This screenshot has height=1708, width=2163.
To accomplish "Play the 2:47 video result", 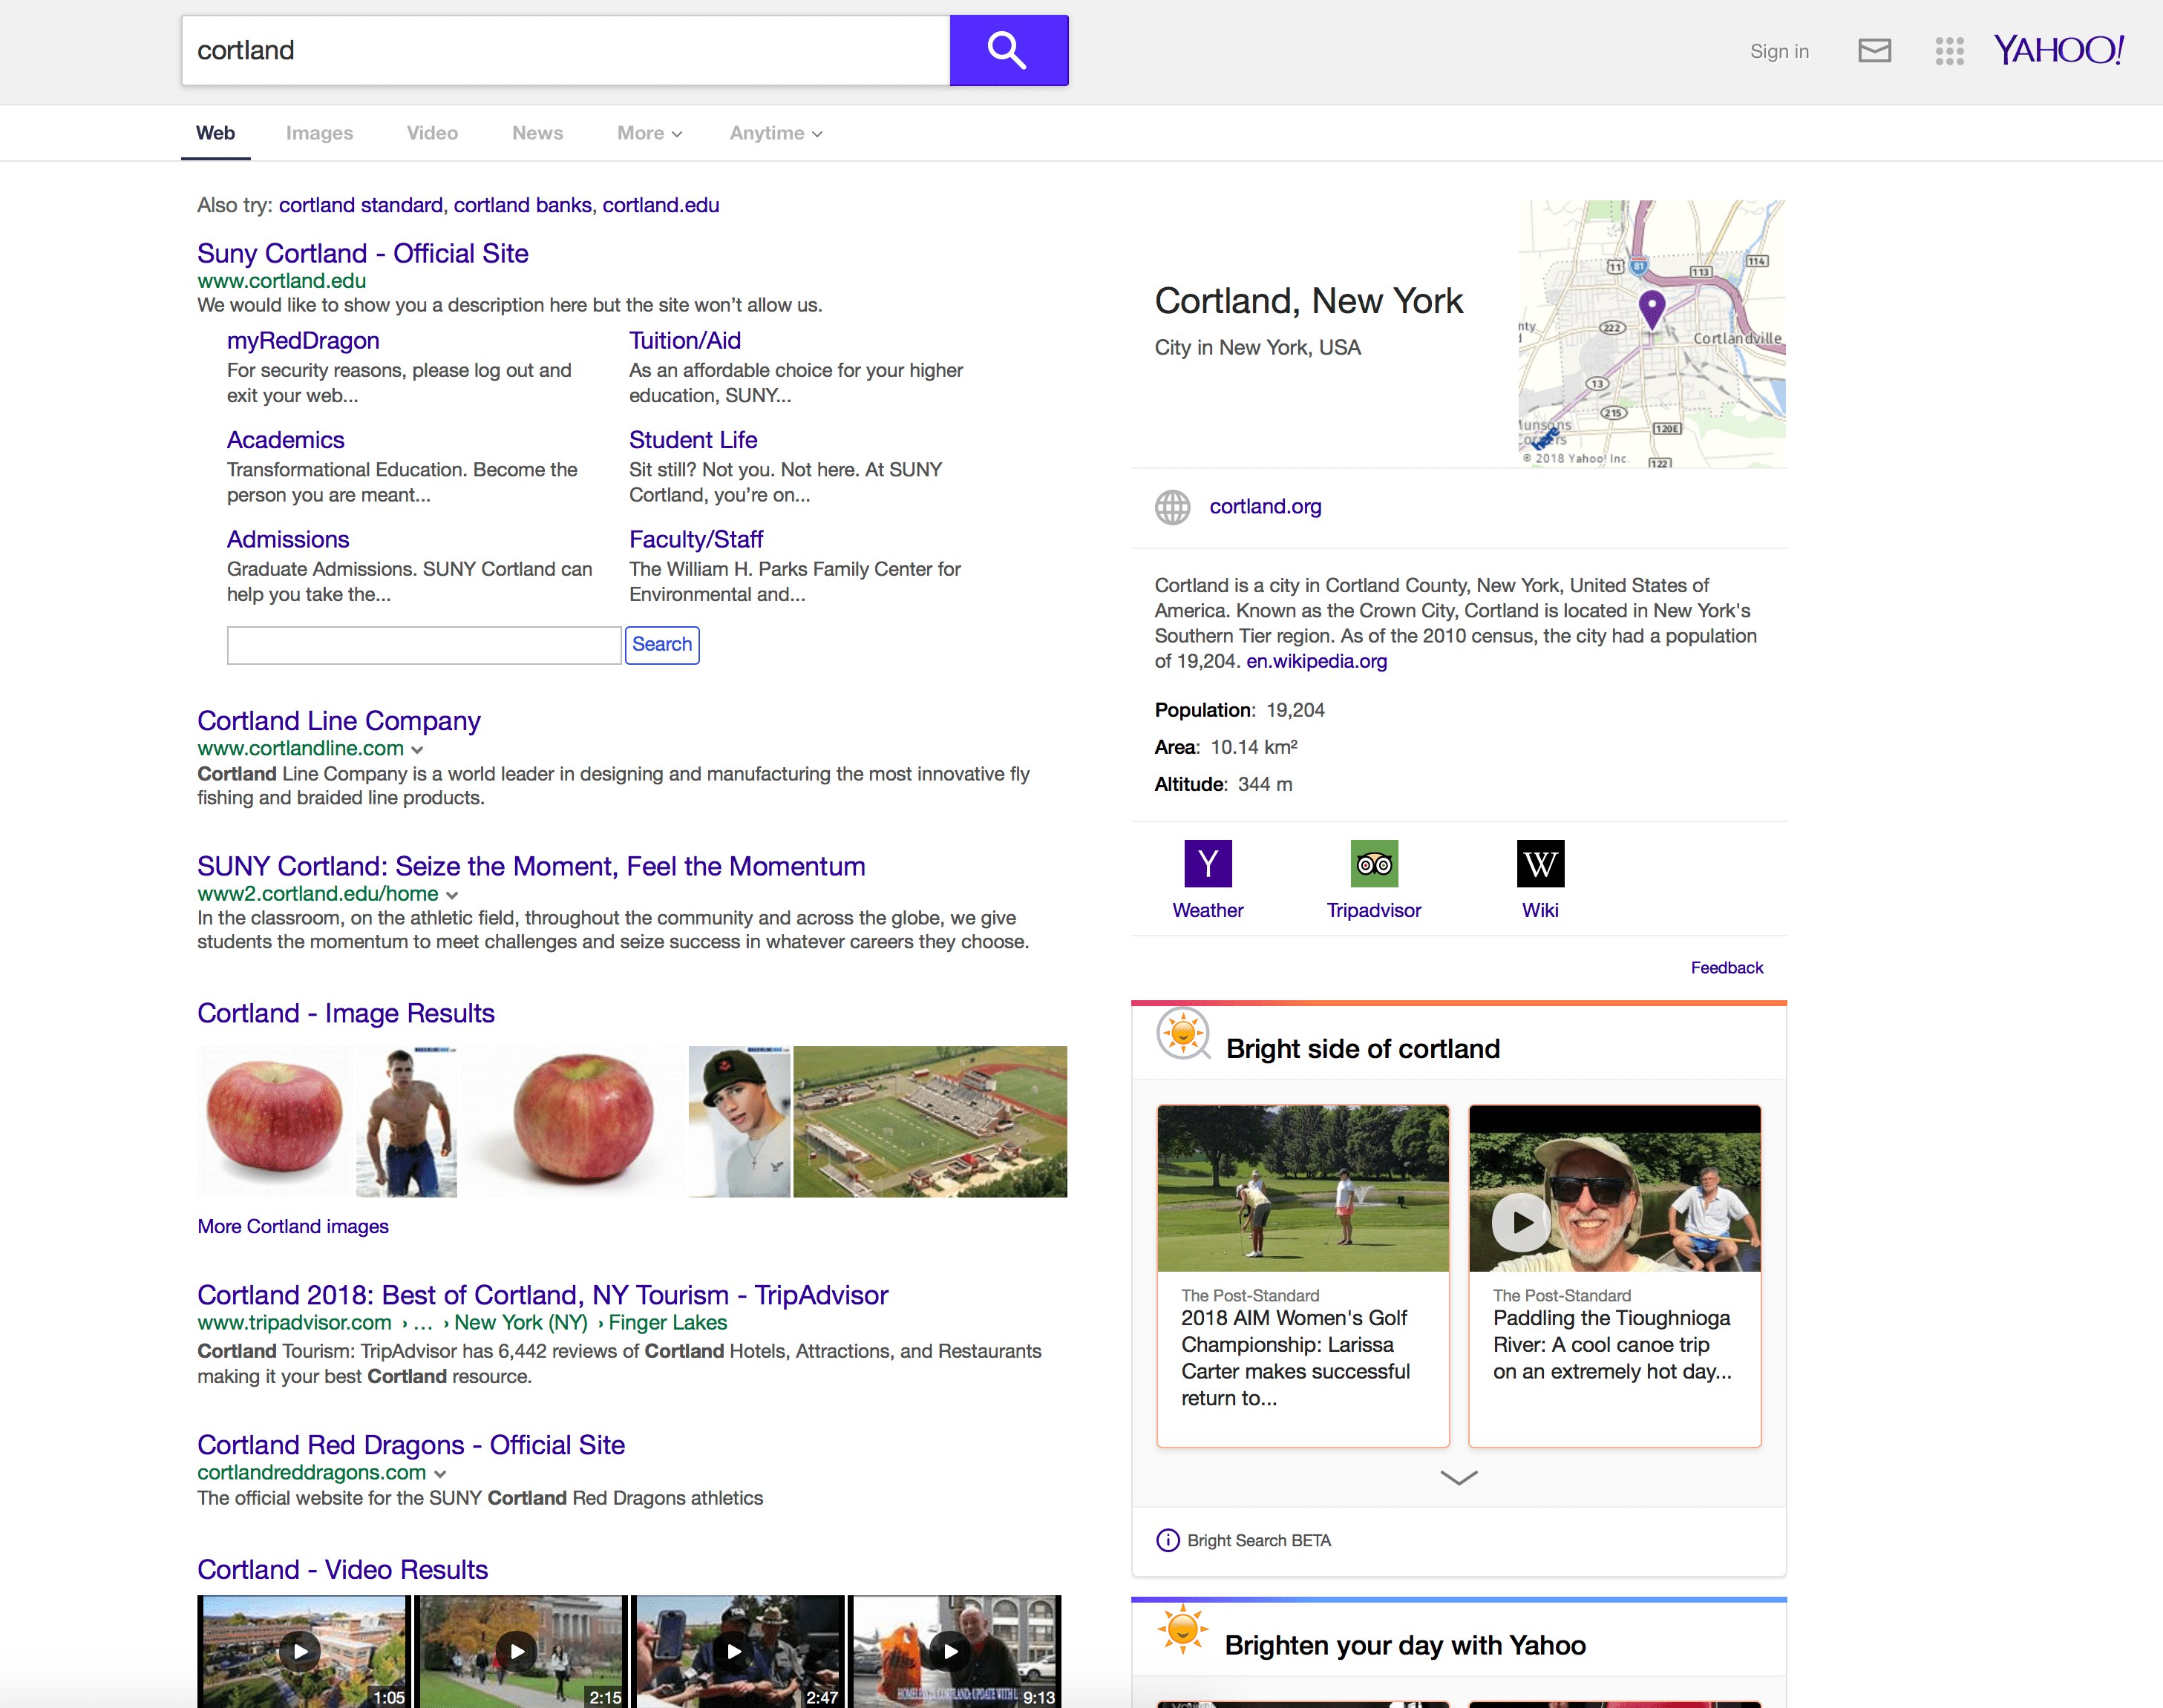I will tap(734, 1651).
